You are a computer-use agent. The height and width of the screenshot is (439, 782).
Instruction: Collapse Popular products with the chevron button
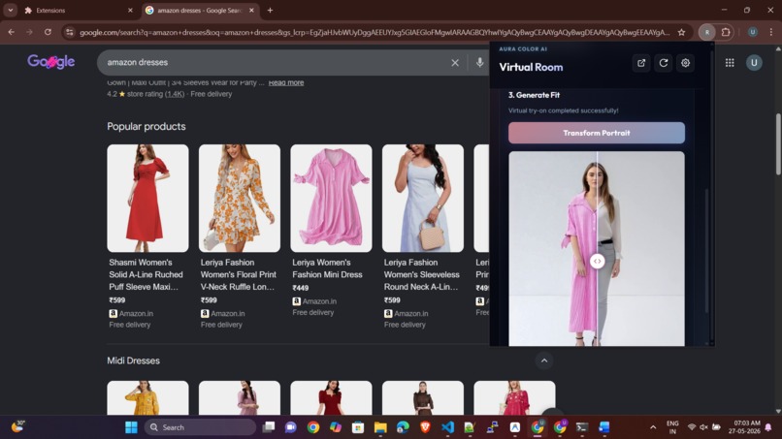(x=544, y=361)
